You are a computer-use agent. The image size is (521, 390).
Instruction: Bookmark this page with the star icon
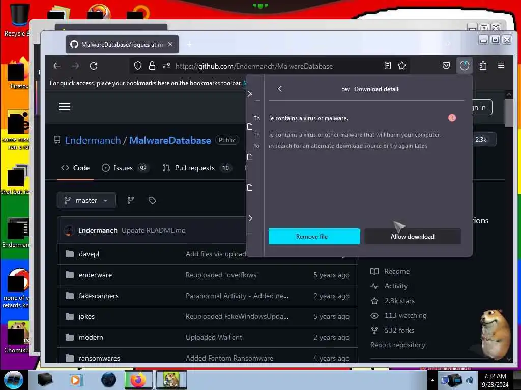pyautogui.click(x=402, y=66)
